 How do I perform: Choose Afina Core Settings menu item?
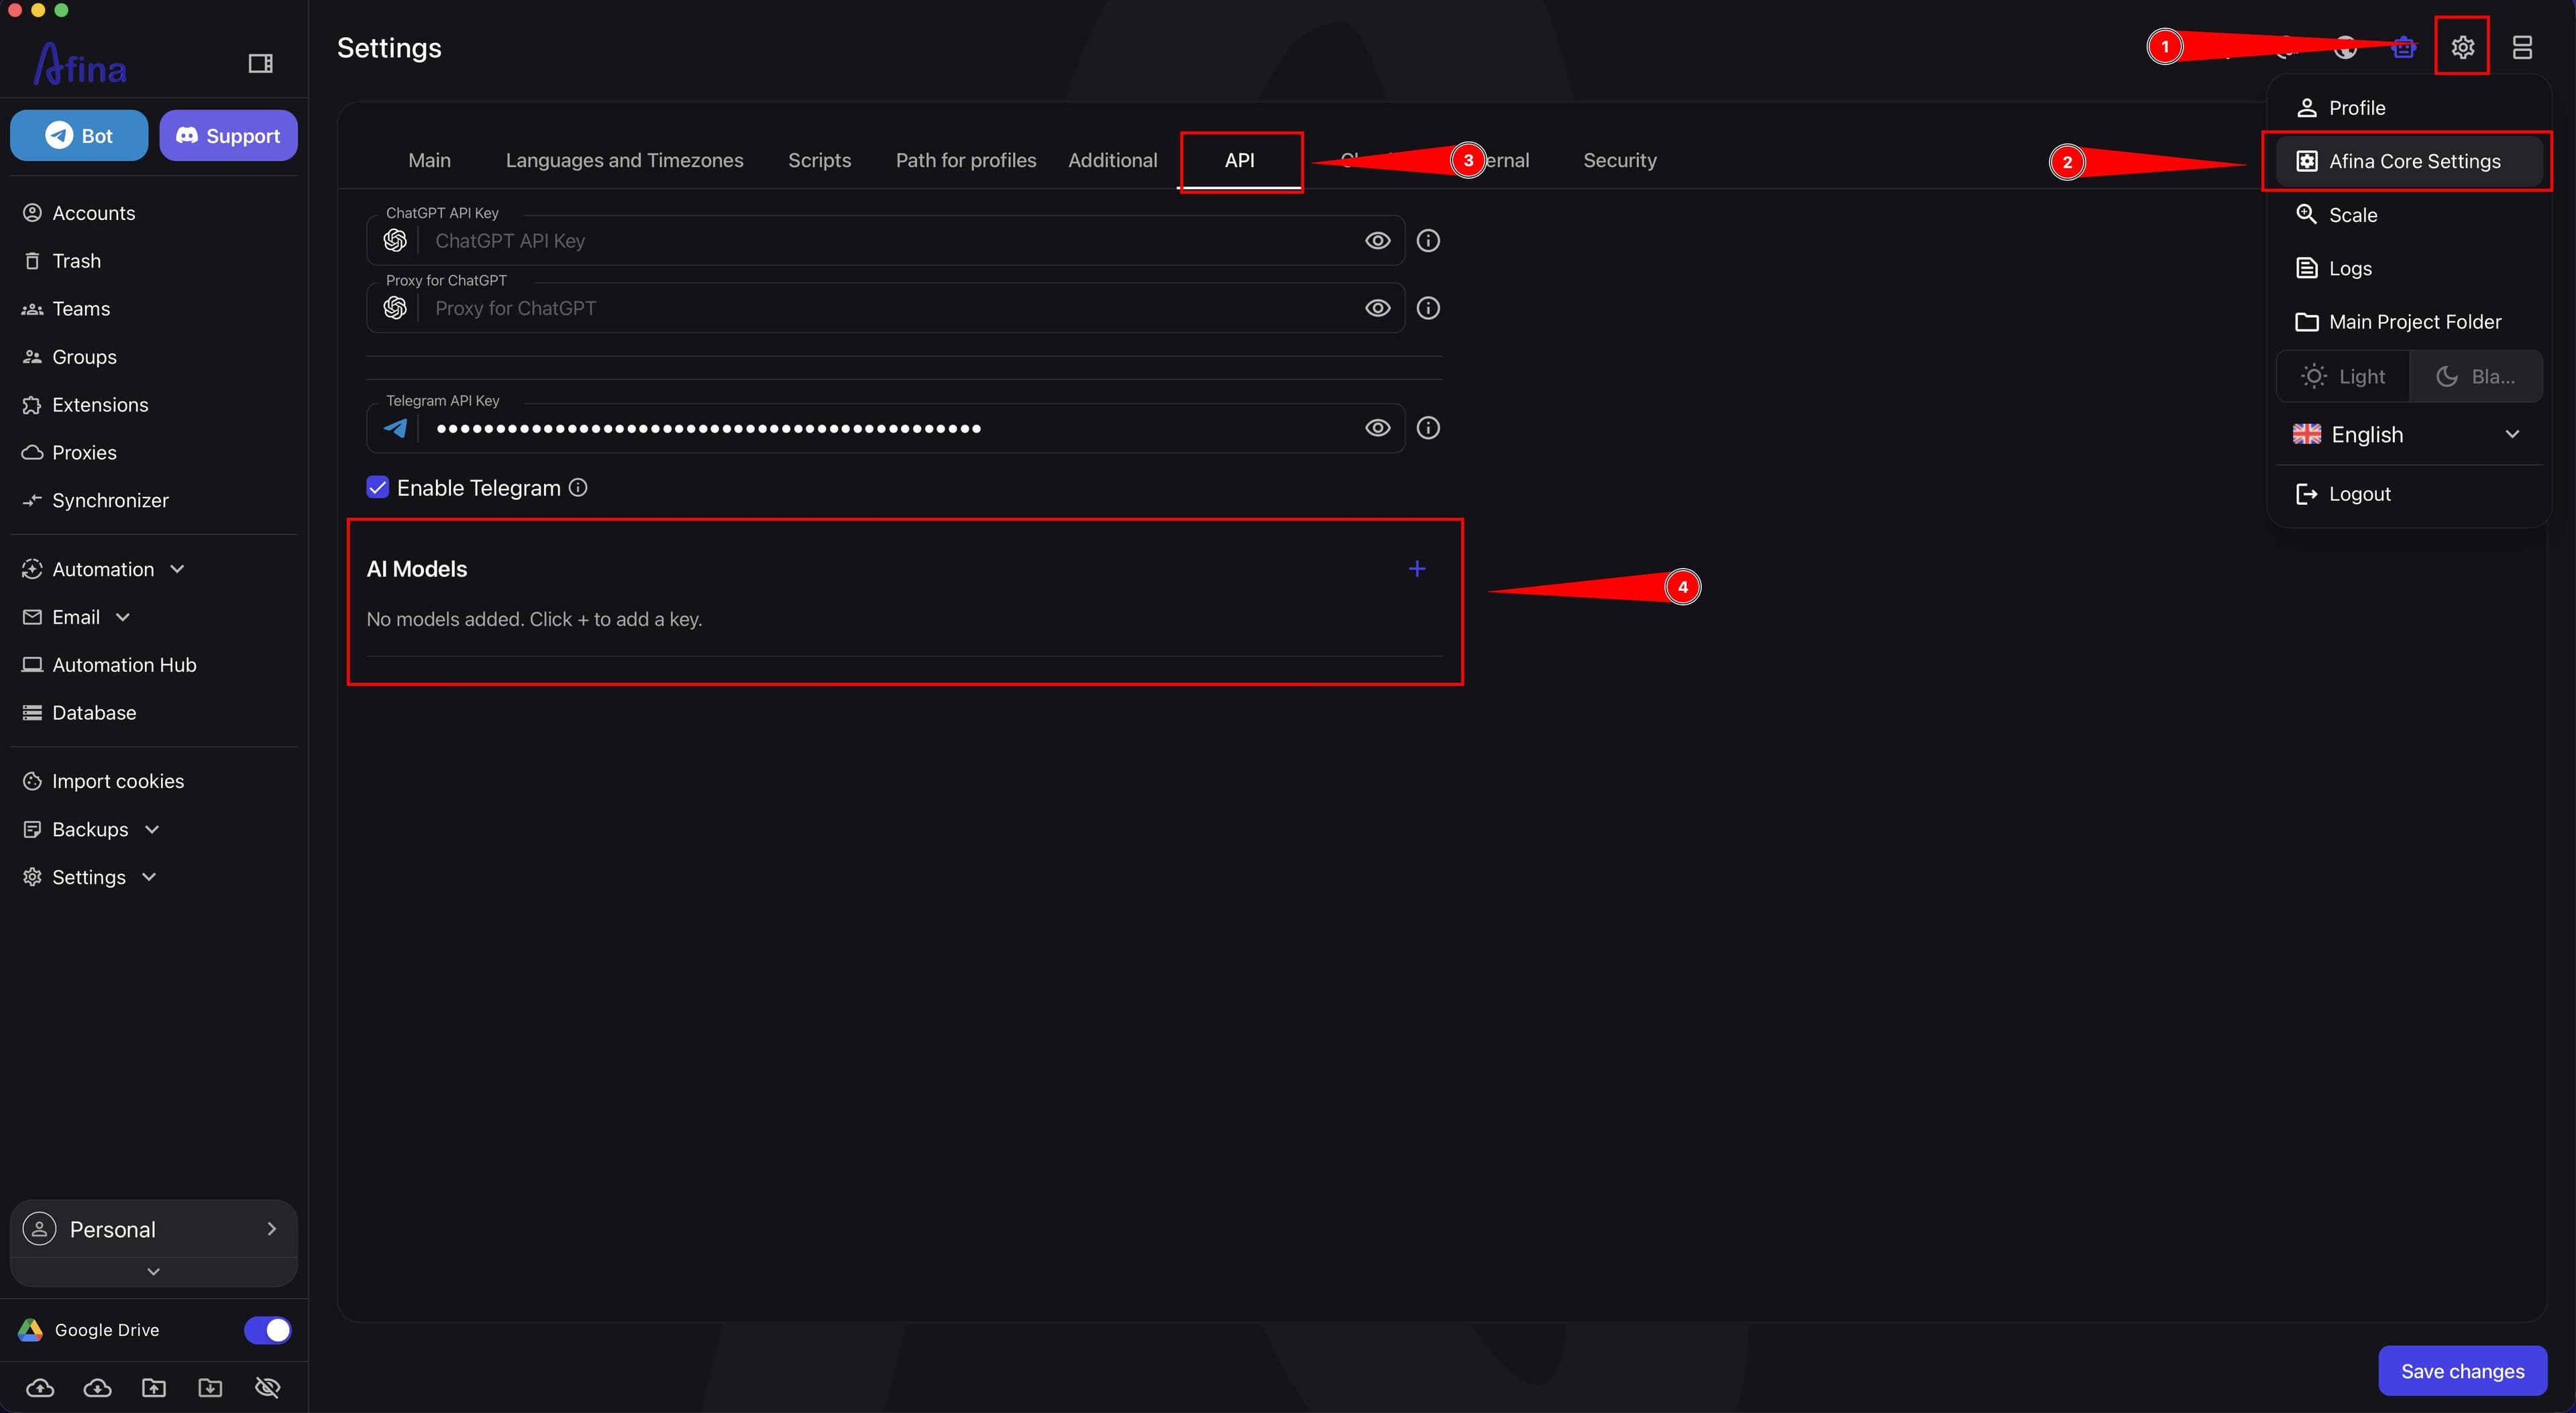(x=2408, y=161)
